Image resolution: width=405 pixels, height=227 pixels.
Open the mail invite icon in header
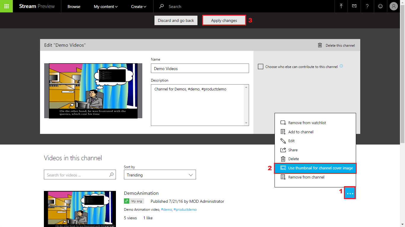tap(354, 6)
